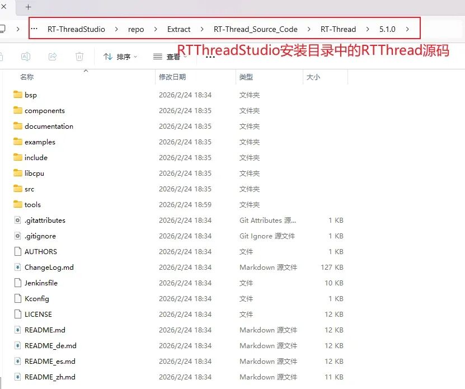Expand the chevron after 5.1.0 in breadcrumb

(407, 29)
